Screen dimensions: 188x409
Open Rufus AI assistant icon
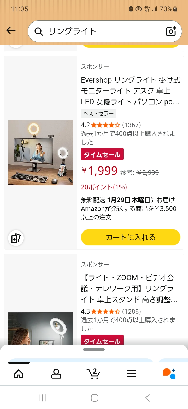(169, 374)
